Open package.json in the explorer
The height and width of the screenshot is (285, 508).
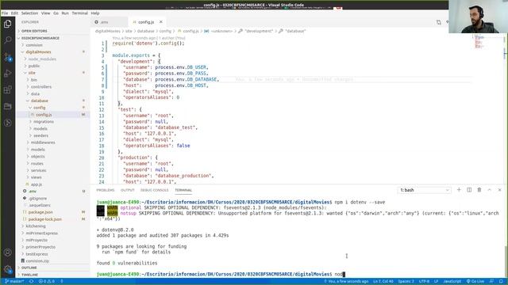(53, 212)
